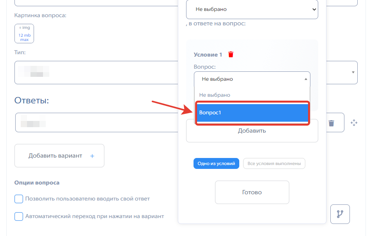Click the move arrows icon next to answer

point(354,123)
